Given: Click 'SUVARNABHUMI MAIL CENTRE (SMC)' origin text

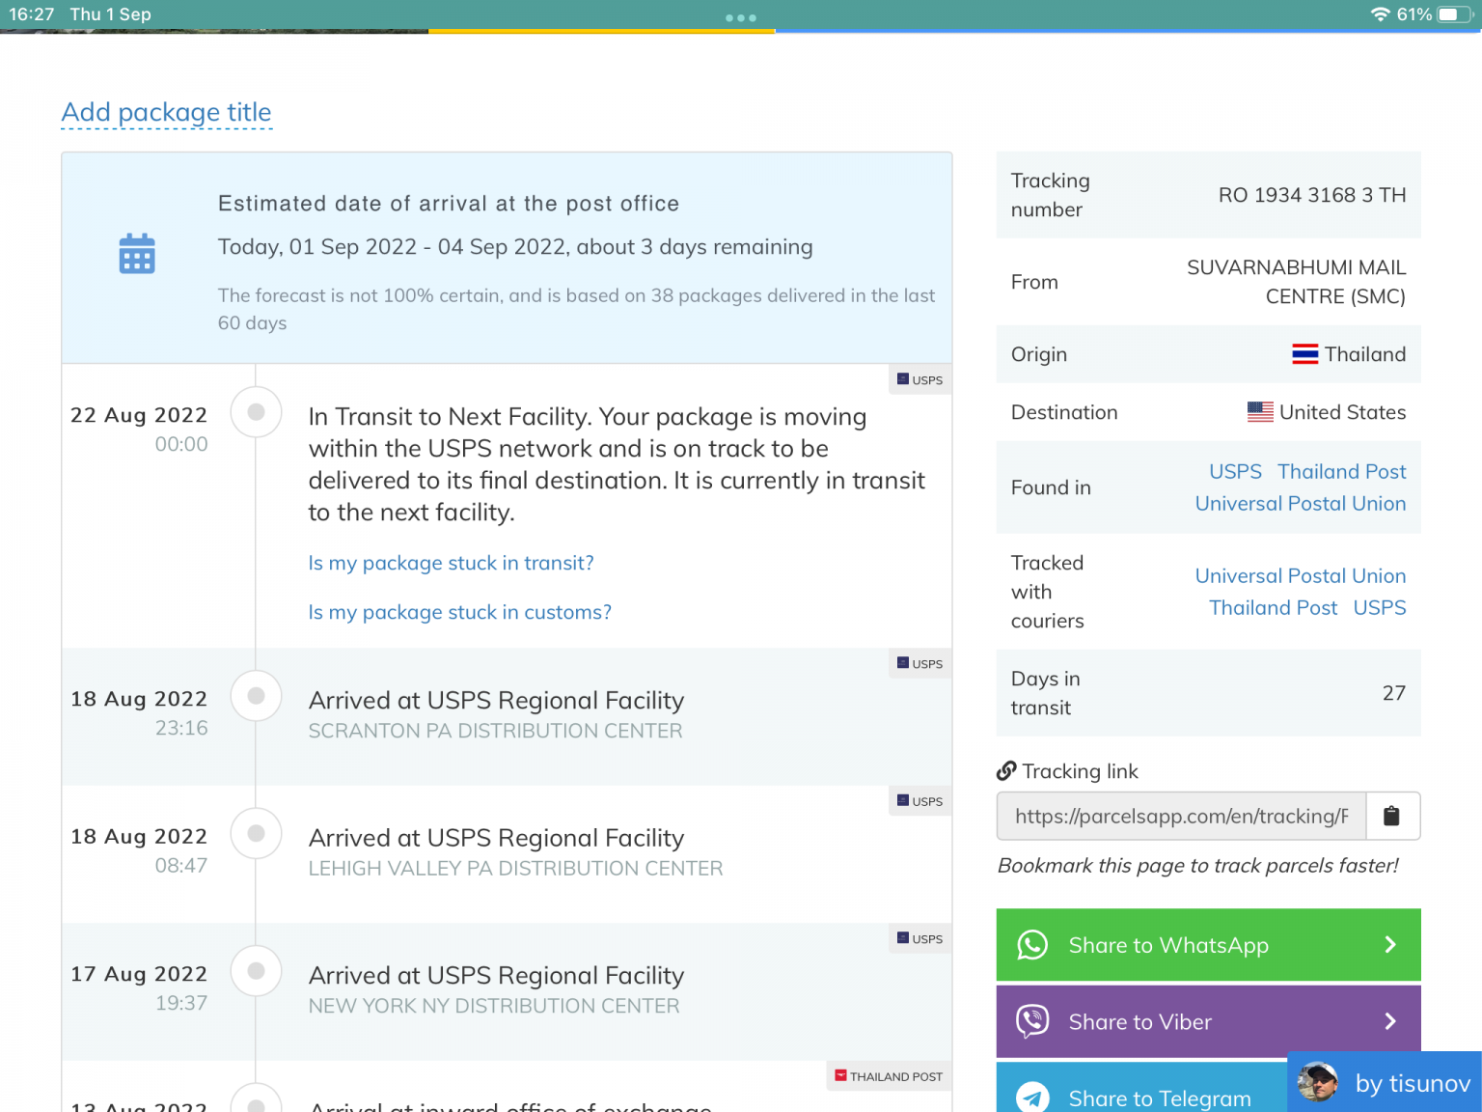Looking at the screenshot, I should tap(1296, 282).
